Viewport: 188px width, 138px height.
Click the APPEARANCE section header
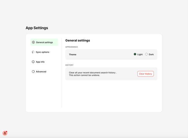[x=71, y=47]
